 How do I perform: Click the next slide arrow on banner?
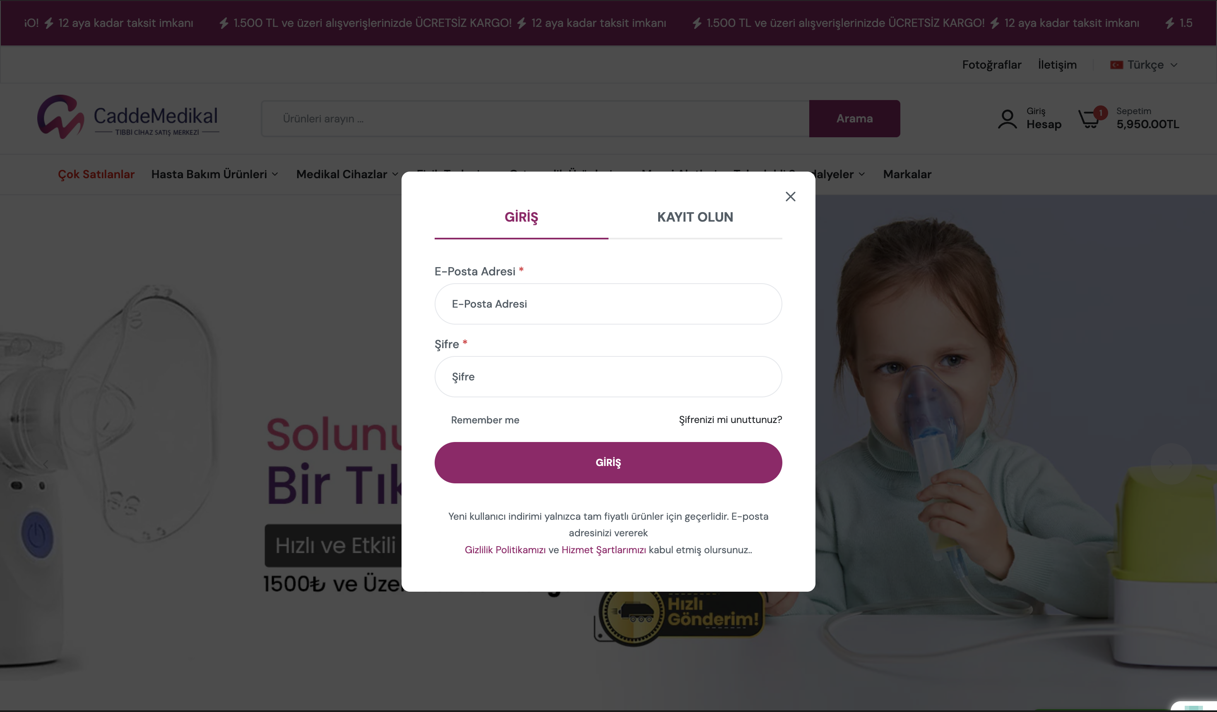[1171, 464]
